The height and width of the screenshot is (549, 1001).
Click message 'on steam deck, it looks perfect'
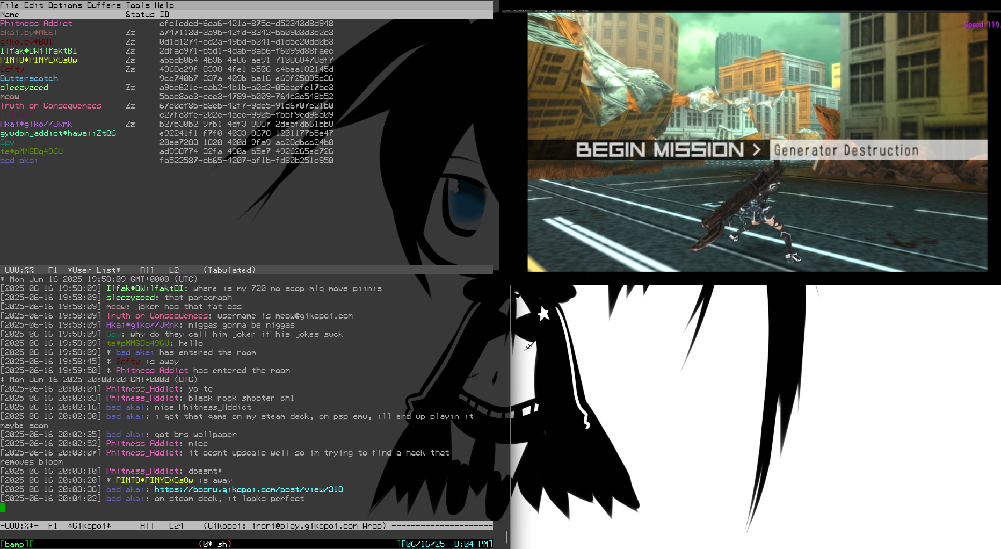229,499
